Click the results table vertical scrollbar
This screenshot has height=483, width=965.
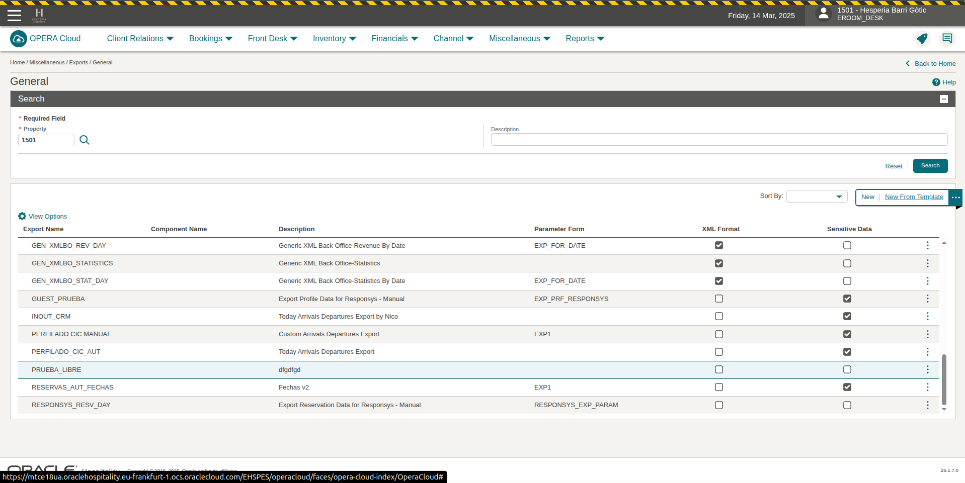[x=944, y=379]
